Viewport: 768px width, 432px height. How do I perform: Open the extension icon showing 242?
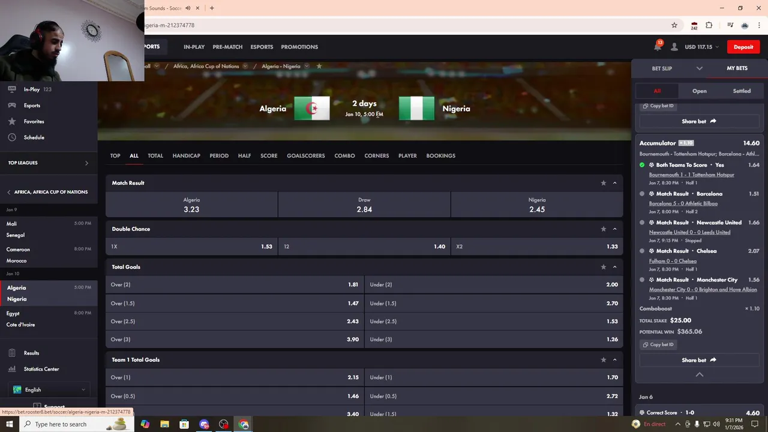click(694, 26)
